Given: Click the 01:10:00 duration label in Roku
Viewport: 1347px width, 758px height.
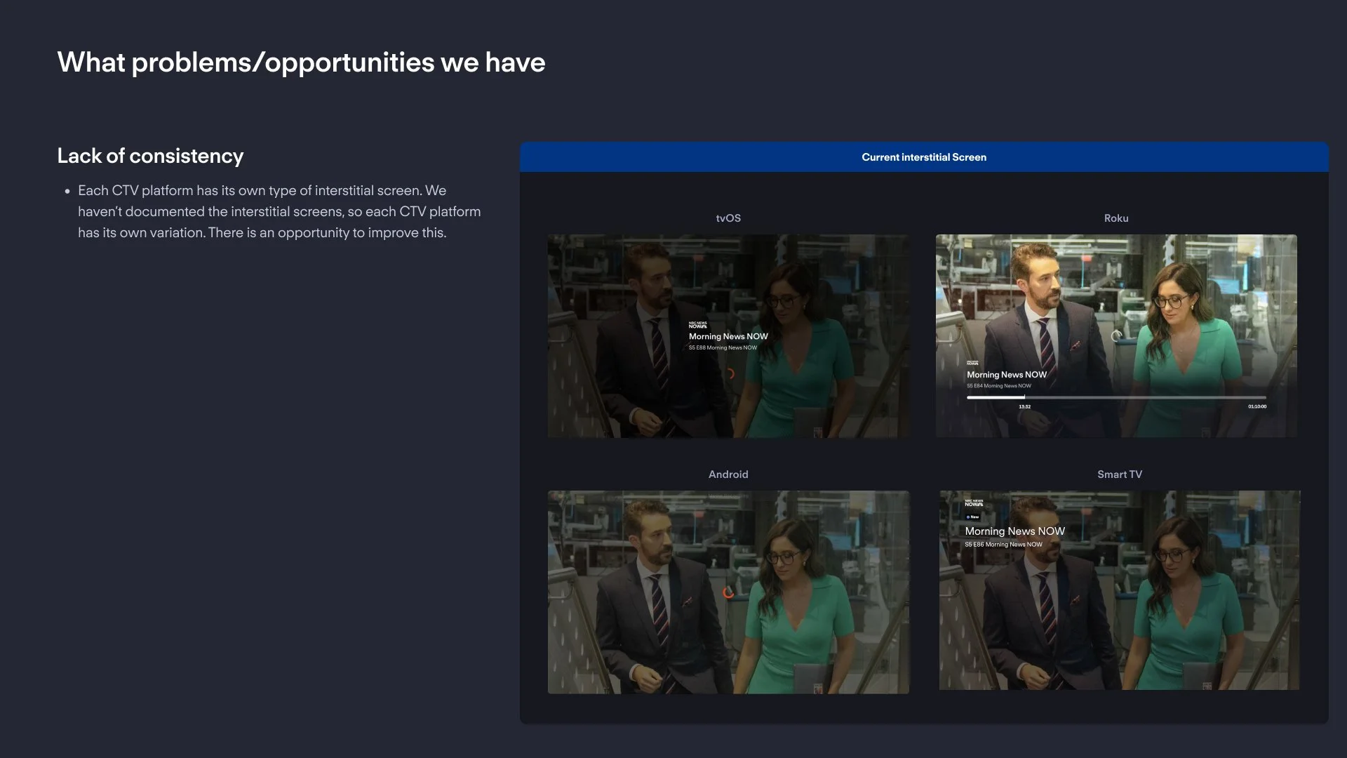Looking at the screenshot, I should (1256, 406).
